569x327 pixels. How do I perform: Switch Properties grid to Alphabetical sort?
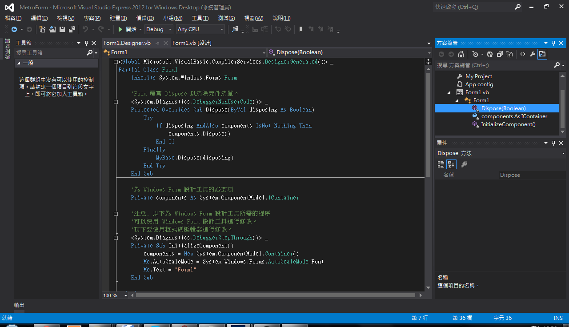tap(451, 164)
